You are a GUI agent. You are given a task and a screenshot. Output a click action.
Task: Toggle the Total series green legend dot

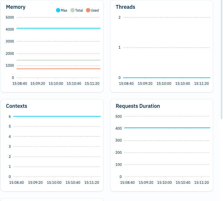tap(72, 10)
